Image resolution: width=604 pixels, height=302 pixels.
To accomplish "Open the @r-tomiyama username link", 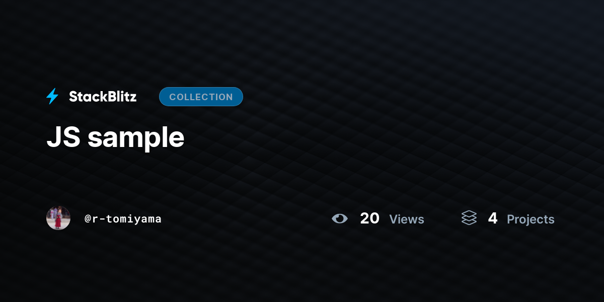I will click(123, 218).
